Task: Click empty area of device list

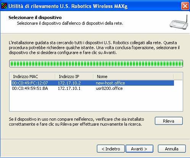Action: pyautogui.click(x=96, y=102)
